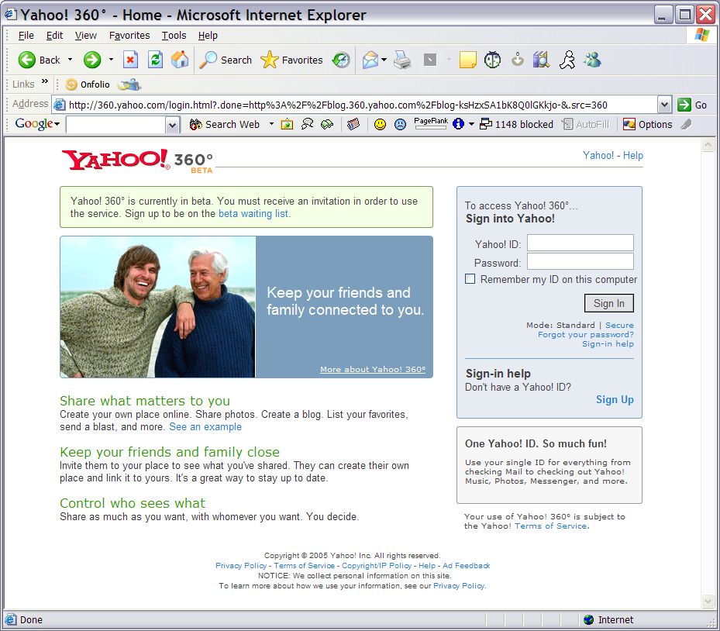Open the Back button history dropdown arrow
Viewport: 720px width, 631px height.
coord(70,60)
